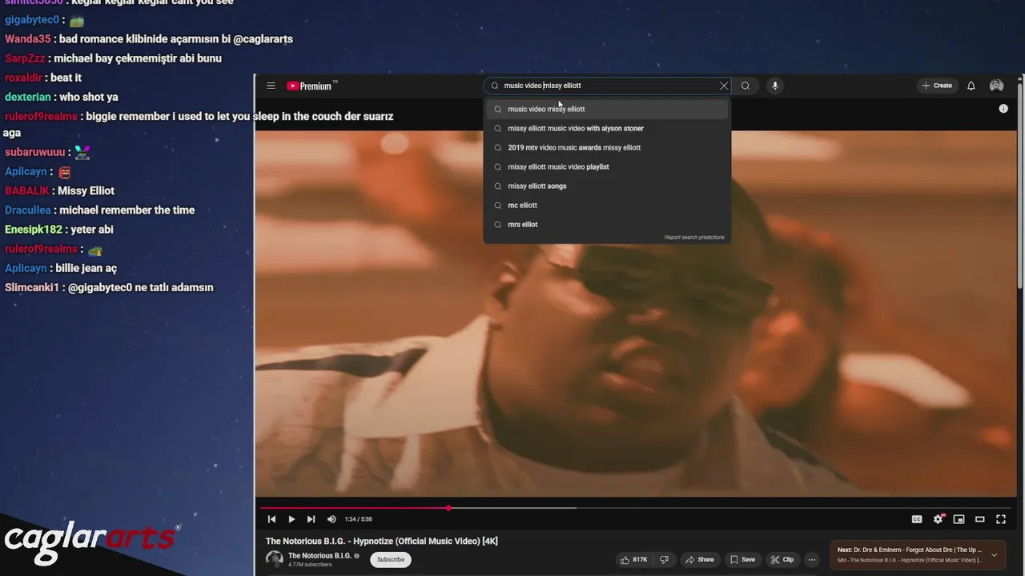This screenshot has width=1025, height=576.
Task: Save video to a playlist
Action: [742, 559]
